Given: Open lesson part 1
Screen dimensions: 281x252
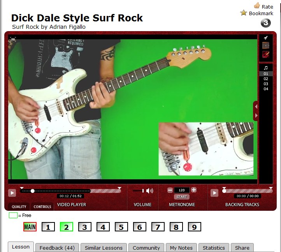Looking at the screenshot, I should click(48, 227).
